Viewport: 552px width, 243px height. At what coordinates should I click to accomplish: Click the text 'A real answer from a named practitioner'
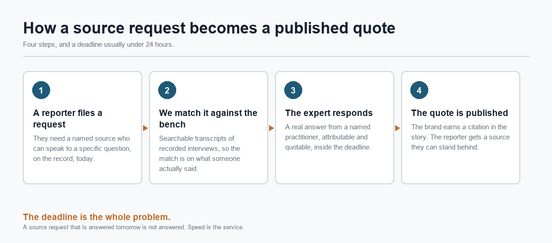[x=328, y=132]
